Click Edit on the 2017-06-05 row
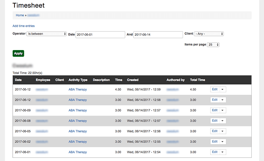The width and height of the screenshot is (264, 161). [x=215, y=131]
